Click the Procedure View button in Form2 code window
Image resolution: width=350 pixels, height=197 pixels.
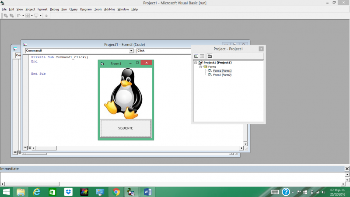25,148
